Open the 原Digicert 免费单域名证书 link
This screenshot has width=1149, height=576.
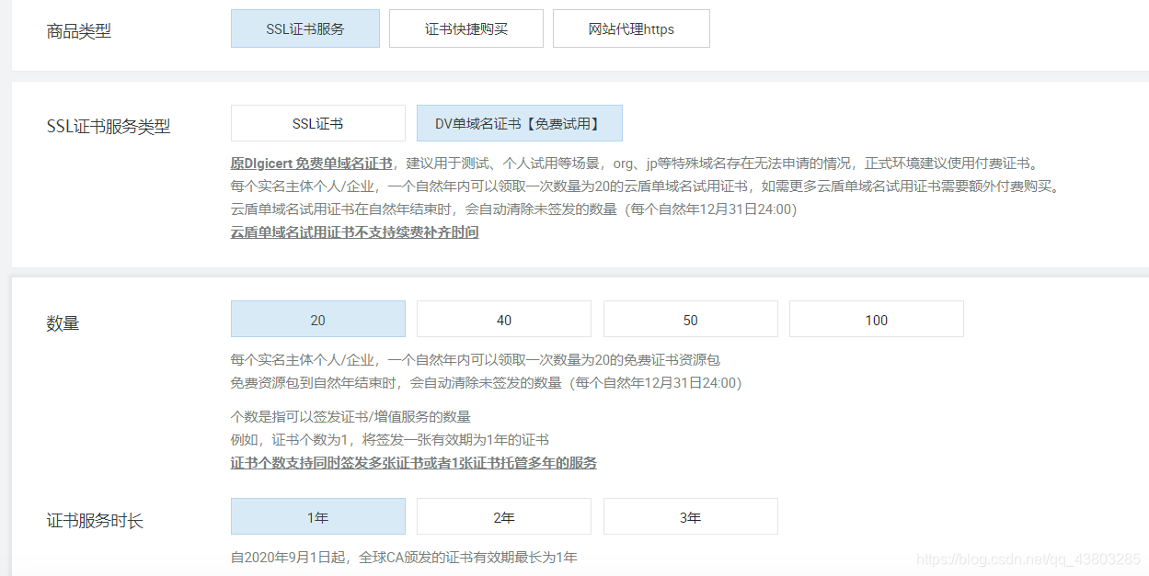coord(291,164)
